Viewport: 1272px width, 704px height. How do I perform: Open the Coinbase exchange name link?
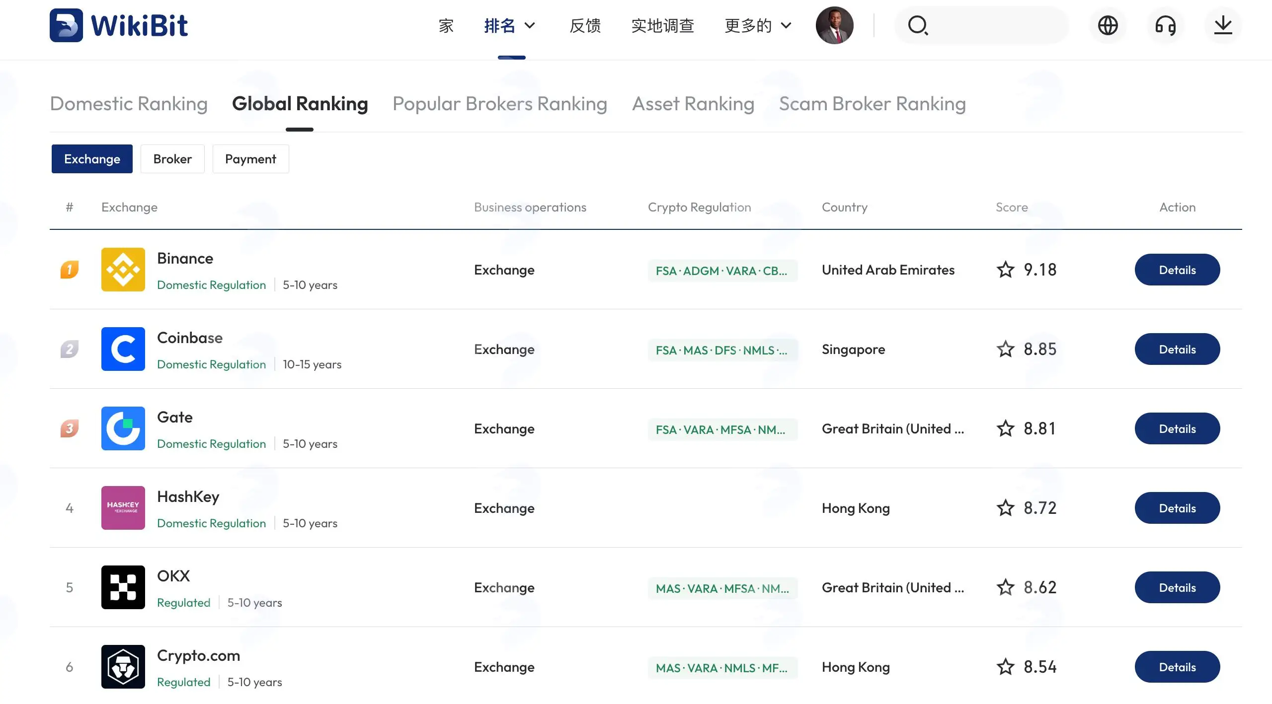click(190, 338)
